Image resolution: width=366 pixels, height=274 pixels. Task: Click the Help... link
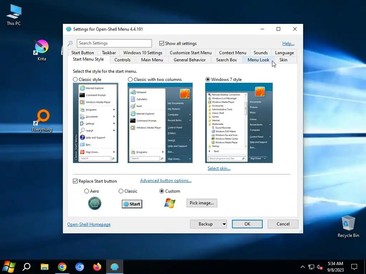pos(288,44)
